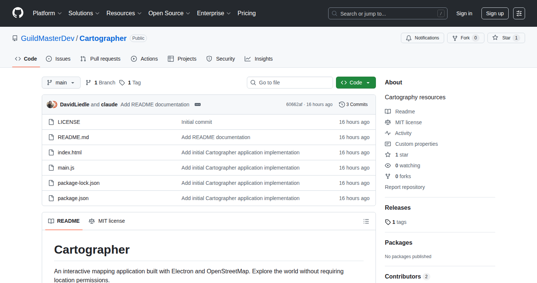
Task: Open the Contributors heading link
Action: click(x=407, y=277)
